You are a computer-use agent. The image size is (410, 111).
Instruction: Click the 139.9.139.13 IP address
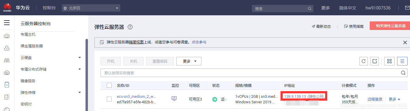pos(295,97)
